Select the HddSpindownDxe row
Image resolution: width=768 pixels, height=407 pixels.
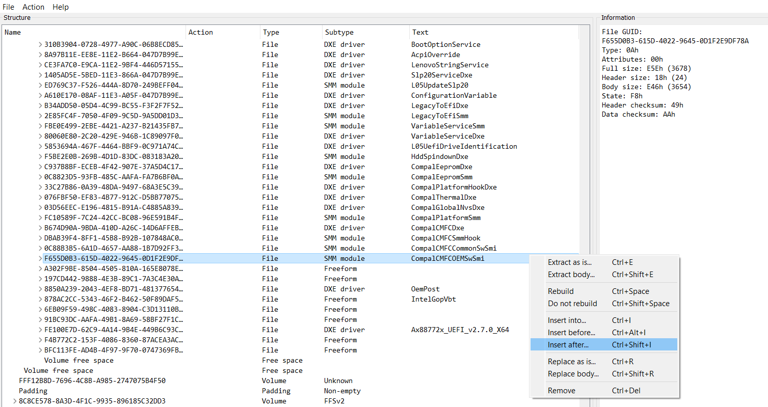[290, 156]
